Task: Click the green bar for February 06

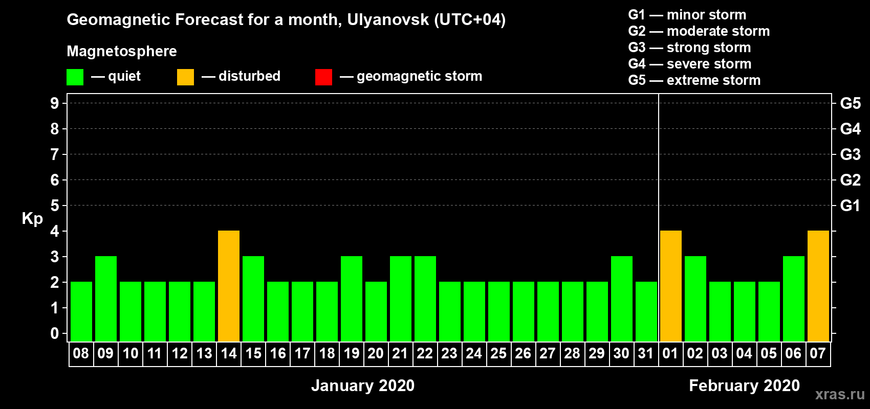Action: pos(794,299)
